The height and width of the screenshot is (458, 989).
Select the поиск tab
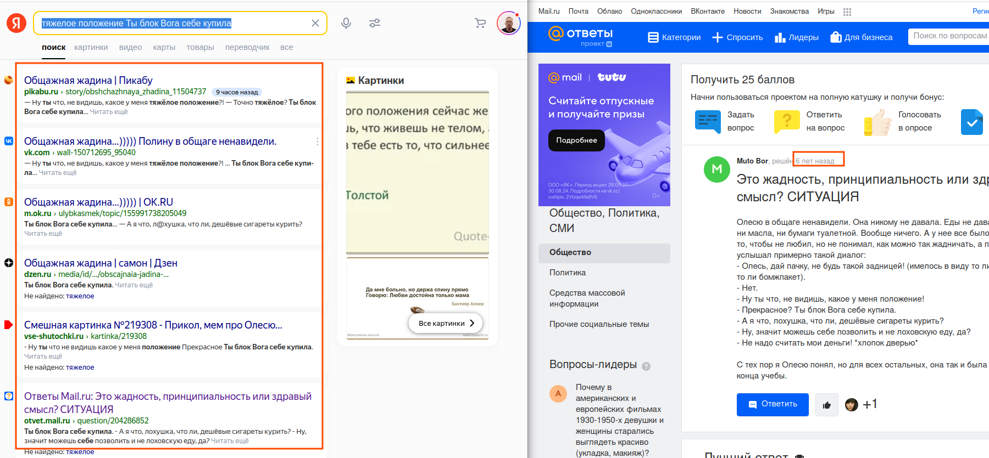(54, 47)
